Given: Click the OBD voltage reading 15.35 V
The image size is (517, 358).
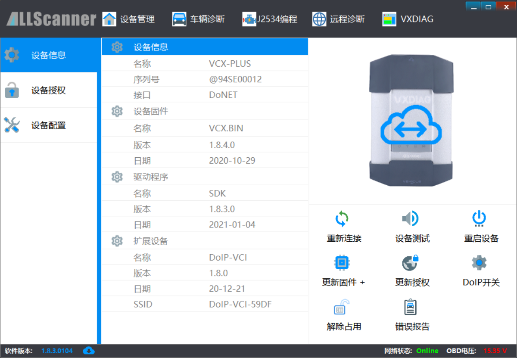Looking at the screenshot, I should click(x=495, y=351).
